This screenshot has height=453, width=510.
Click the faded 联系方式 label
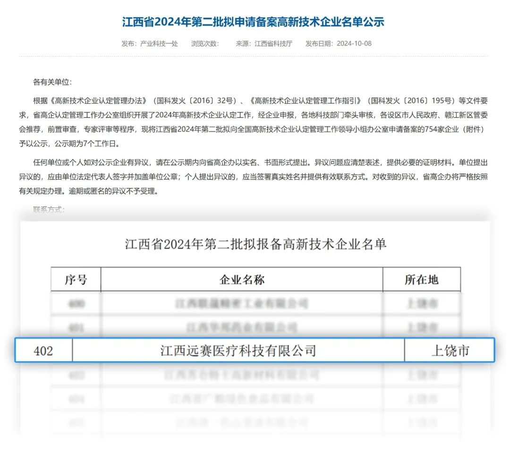click(49, 209)
